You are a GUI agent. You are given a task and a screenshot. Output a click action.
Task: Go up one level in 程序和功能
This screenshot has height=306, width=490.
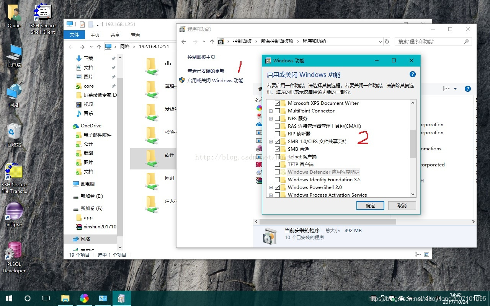pyautogui.click(x=212, y=41)
